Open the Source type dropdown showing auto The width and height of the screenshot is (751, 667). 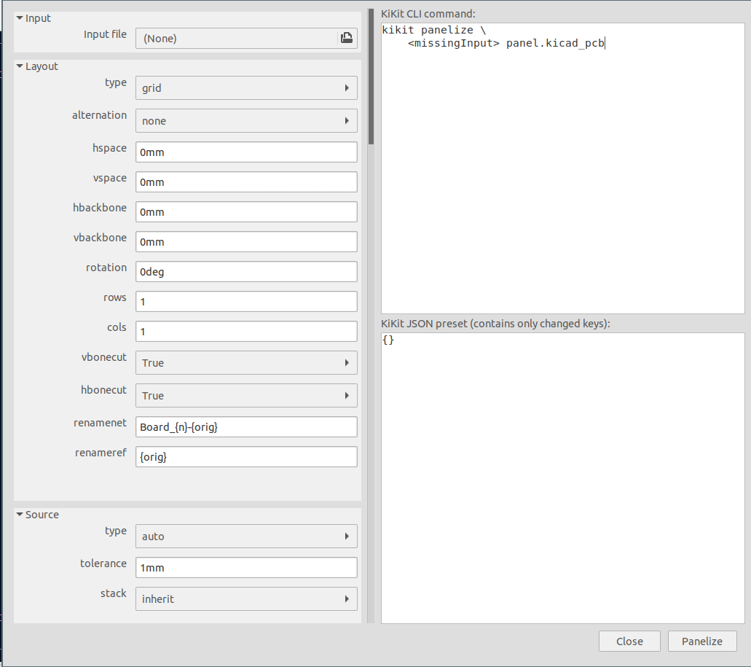pos(246,537)
